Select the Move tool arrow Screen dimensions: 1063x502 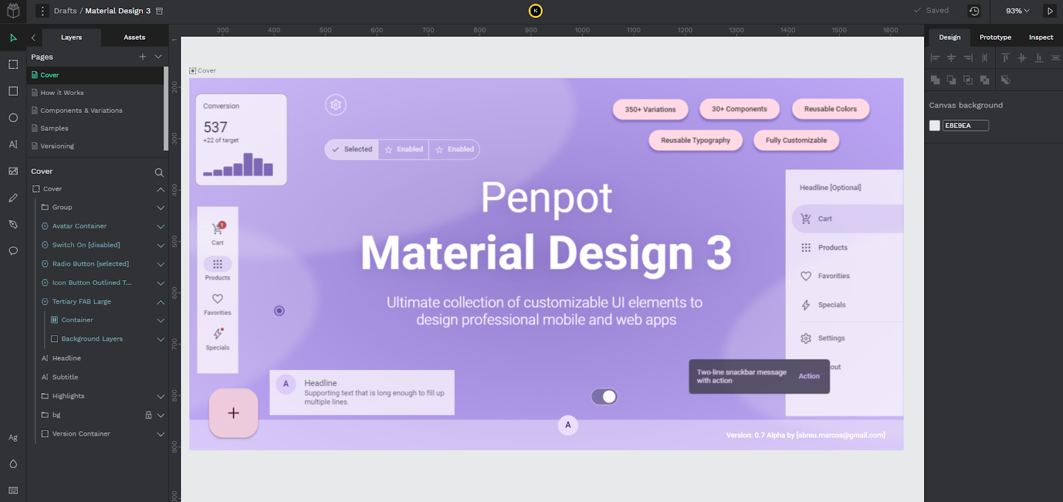tap(13, 38)
